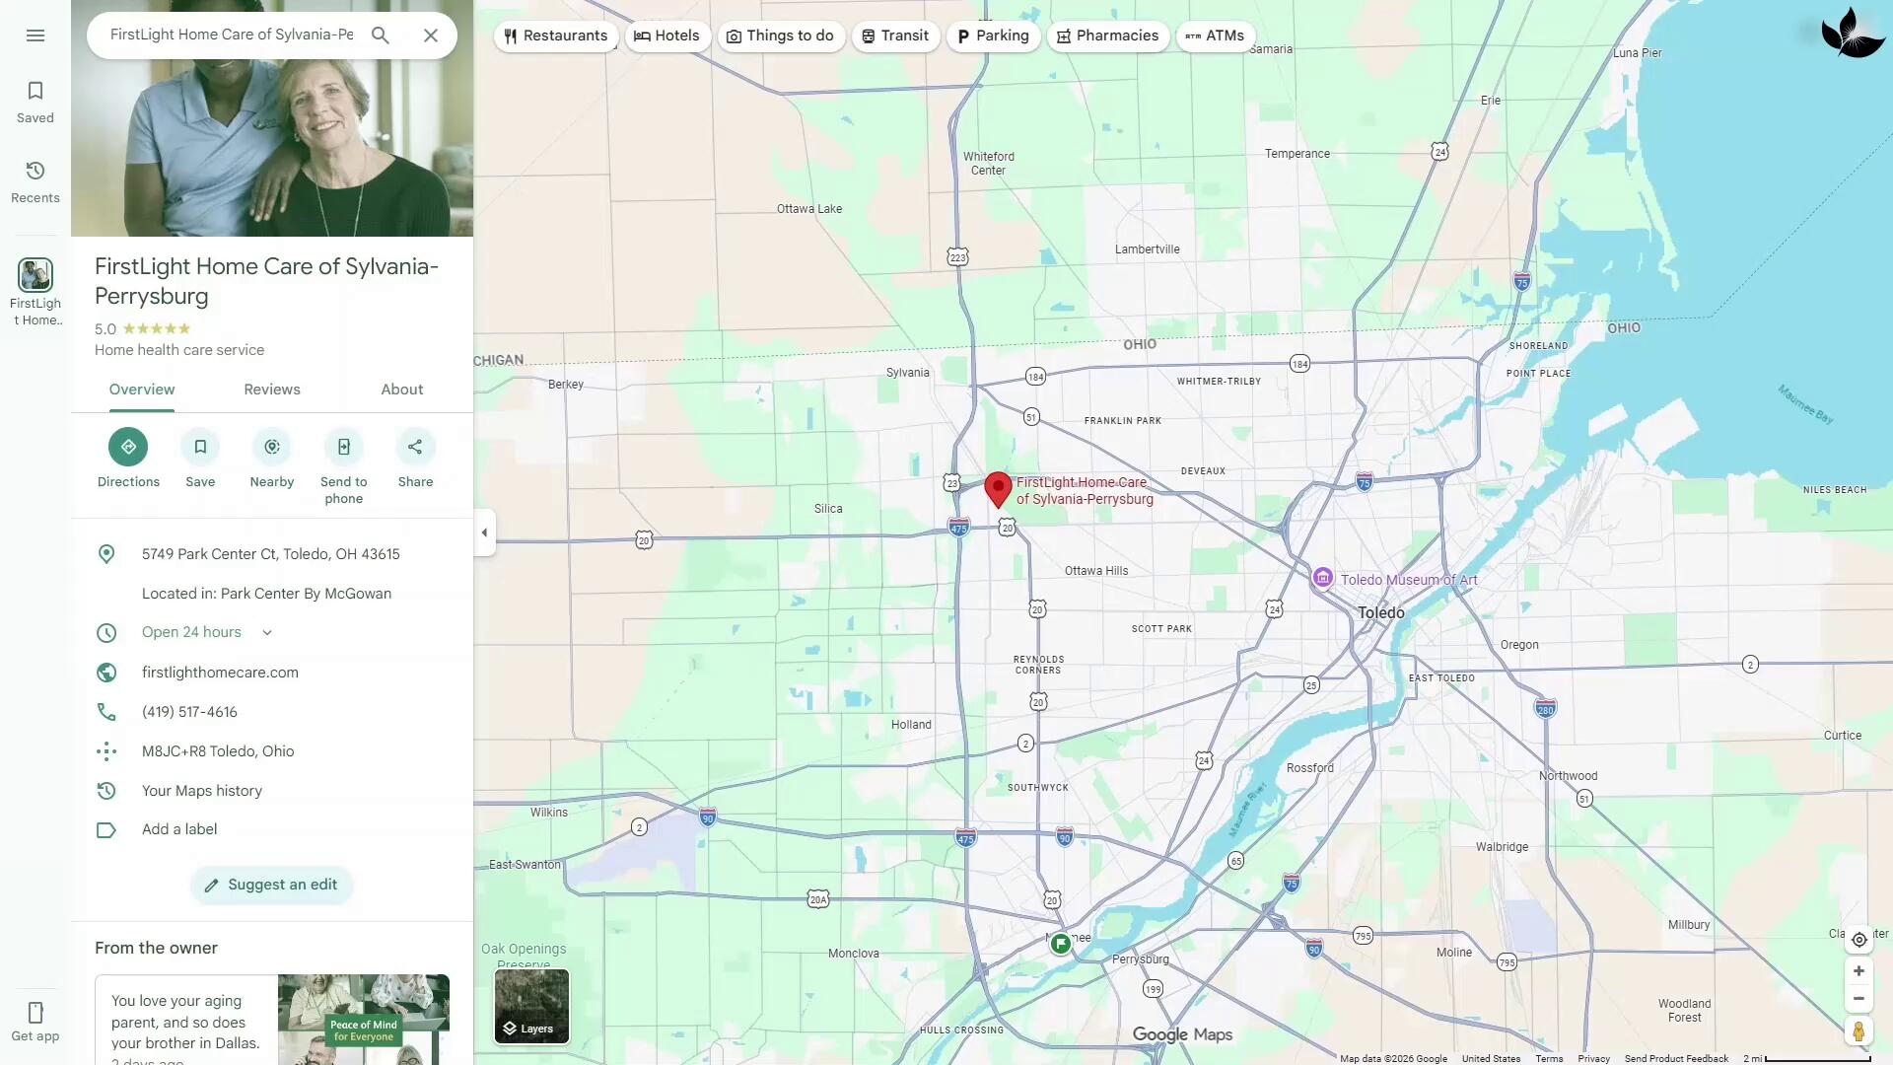1893x1065 pixels.
Task: Show ATMs on the map
Action: click(x=1216, y=35)
